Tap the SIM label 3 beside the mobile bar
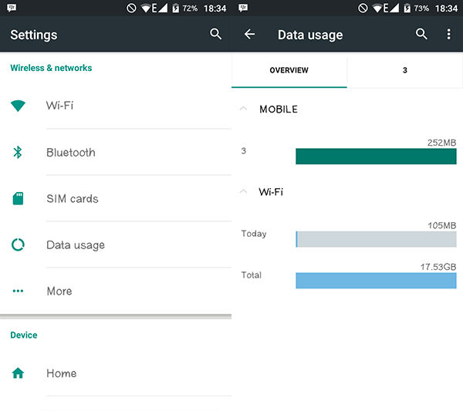This screenshot has height=411, width=463. [x=244, y=151]
